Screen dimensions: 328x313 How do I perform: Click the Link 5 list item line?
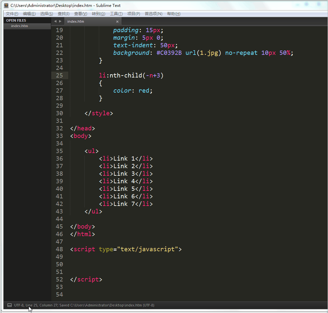coord(126,189)
